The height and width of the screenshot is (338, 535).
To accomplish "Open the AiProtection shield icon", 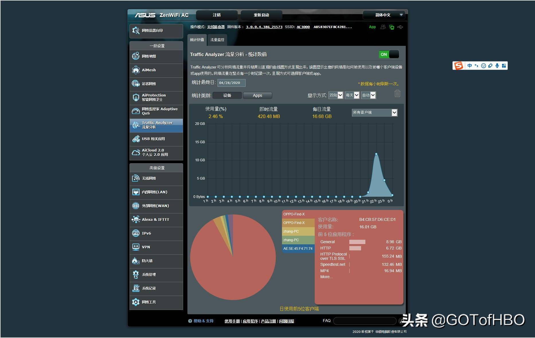I will 136,97.
